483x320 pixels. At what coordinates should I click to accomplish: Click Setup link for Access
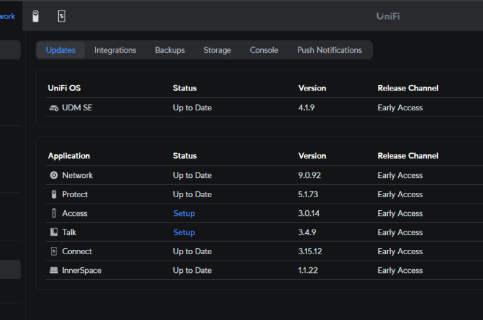[x=184, y=213]
